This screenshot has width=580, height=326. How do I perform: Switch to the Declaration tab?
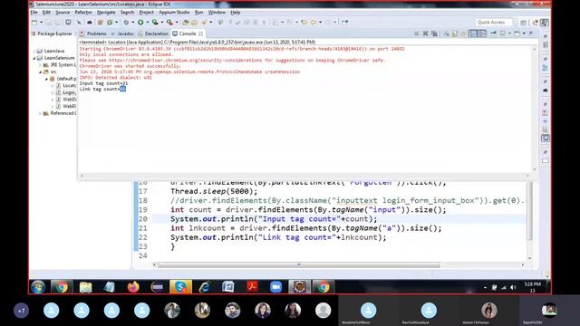[153, 34]
